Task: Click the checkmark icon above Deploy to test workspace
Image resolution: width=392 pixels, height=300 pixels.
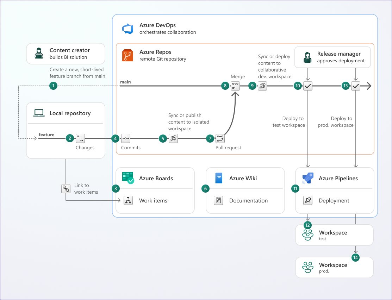Action: tap(308, 86)
